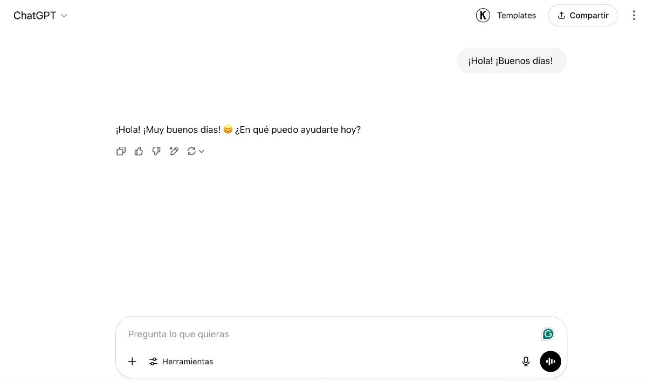Open the green Grammarly icon in prompt box

click(x=548, y=334)
